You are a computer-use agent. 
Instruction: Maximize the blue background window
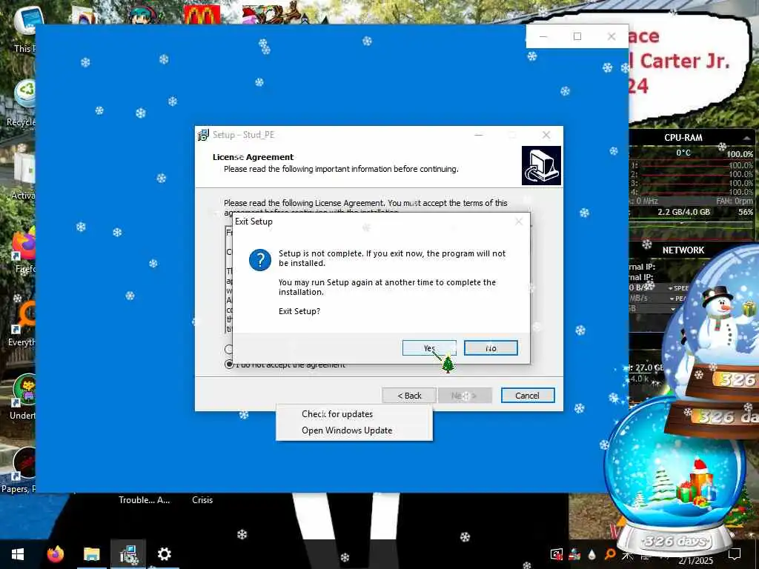[577, 36]
